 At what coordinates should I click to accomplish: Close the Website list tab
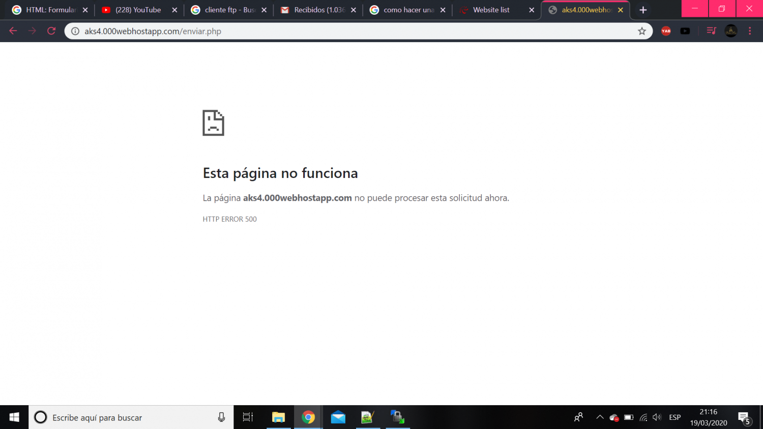532,10
